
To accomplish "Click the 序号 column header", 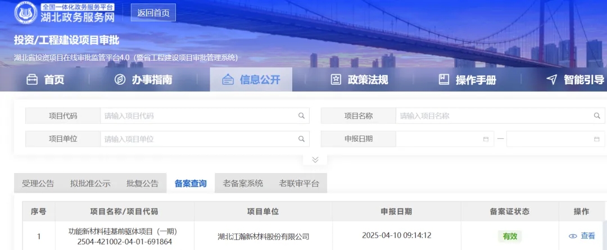I will point(39,212).
